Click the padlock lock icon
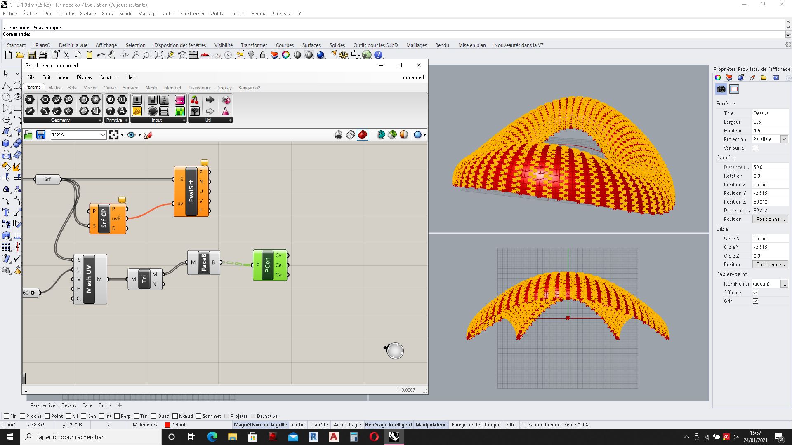This screenshot has height=445, width=792. tap(263, 55)
